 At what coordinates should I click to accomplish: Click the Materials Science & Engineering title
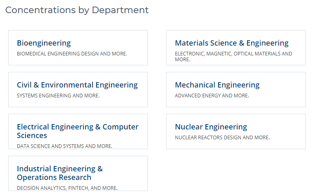[x=231, y=43]
